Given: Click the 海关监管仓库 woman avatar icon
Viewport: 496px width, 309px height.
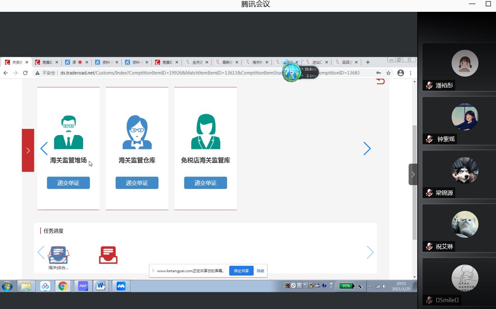Looking at the screenshot, I should (137, 132).
